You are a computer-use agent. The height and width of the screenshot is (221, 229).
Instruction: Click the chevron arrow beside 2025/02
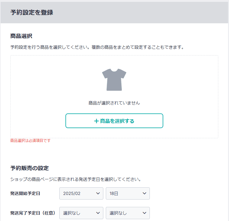(x=98, y=193)
